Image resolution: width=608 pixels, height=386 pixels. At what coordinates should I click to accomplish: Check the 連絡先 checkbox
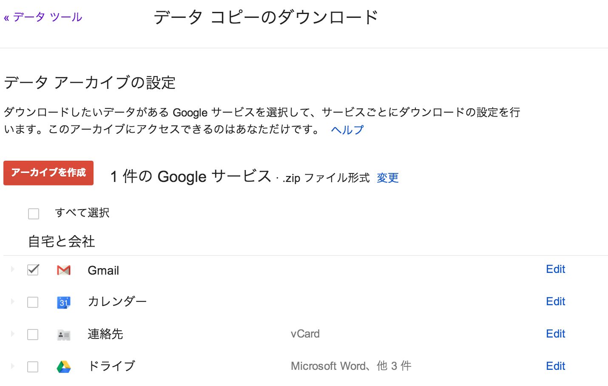33,335
